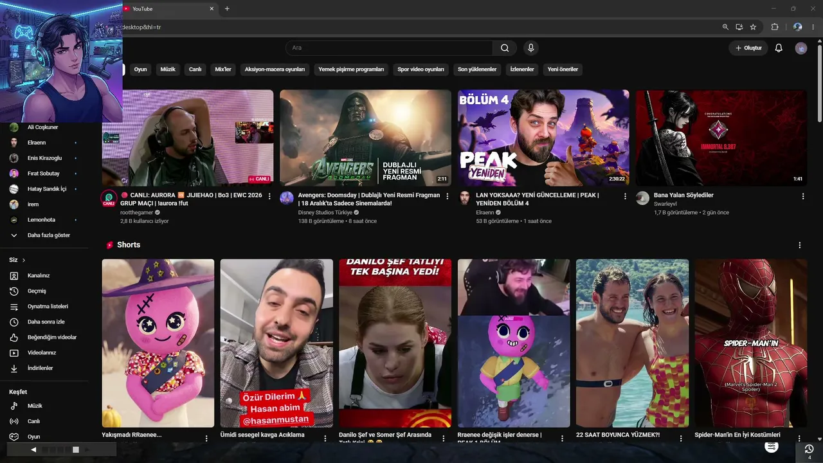Open the Bana Yalan Söylediler title link
823x463 pixels.
683,195
